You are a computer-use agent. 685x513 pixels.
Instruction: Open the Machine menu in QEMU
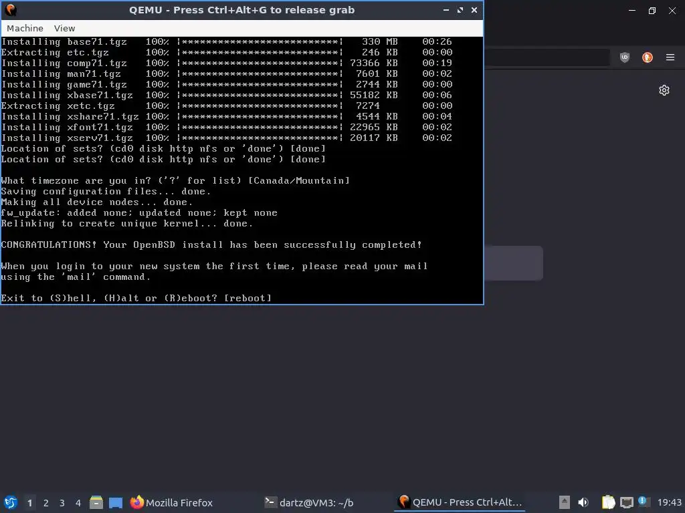coord(25,28)
